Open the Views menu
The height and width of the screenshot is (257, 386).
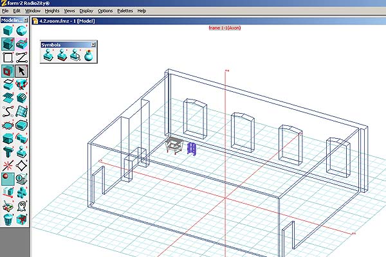[69, 11]
